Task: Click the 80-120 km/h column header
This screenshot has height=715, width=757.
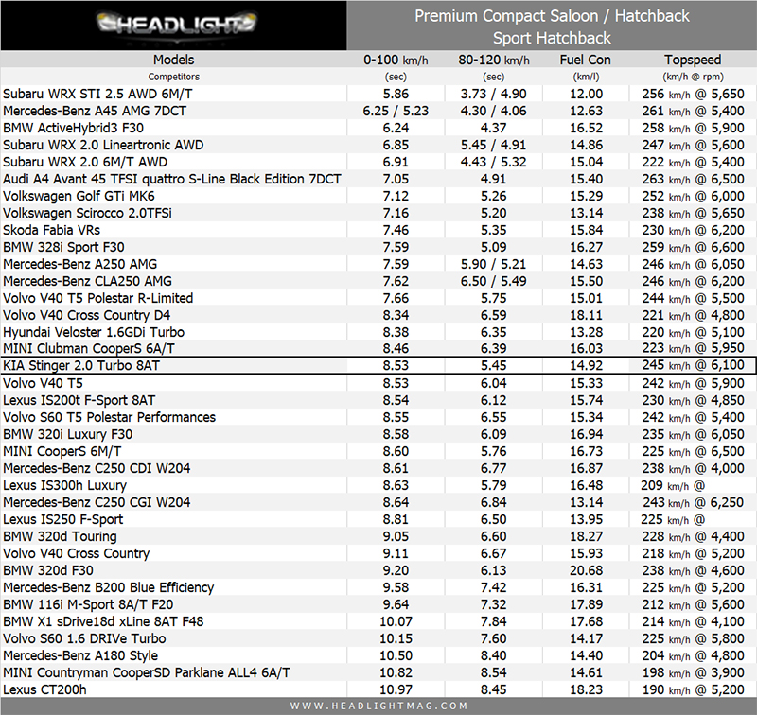Action: (x=493, y=60)
